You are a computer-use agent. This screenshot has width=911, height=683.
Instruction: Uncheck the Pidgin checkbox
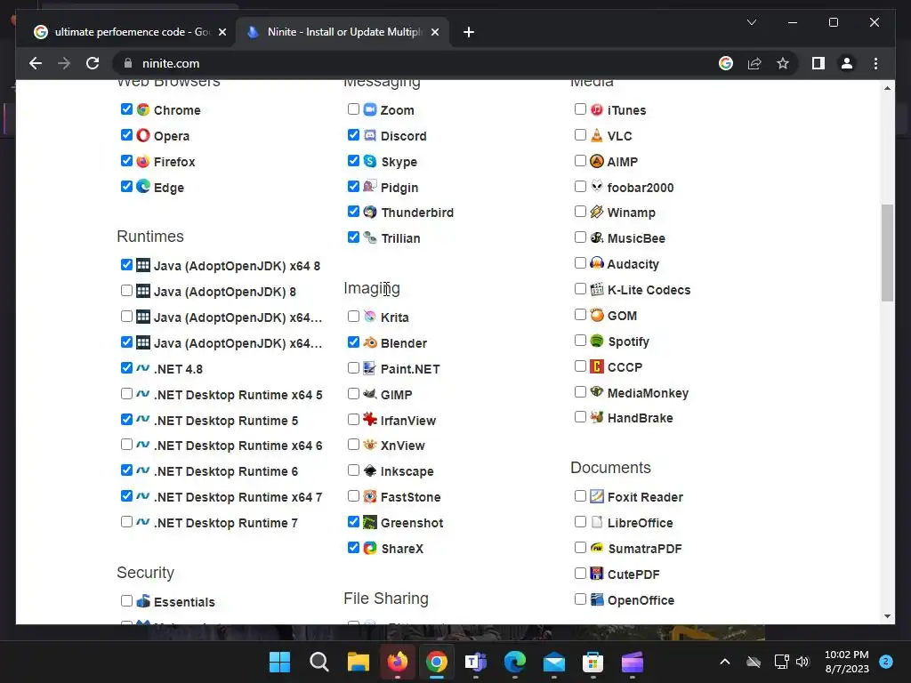pos(353,186)
